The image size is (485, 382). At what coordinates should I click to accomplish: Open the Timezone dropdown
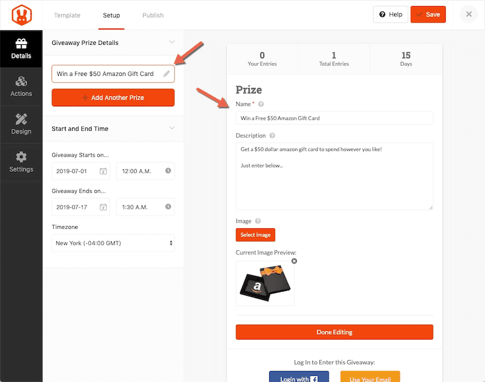coord(113,244)
